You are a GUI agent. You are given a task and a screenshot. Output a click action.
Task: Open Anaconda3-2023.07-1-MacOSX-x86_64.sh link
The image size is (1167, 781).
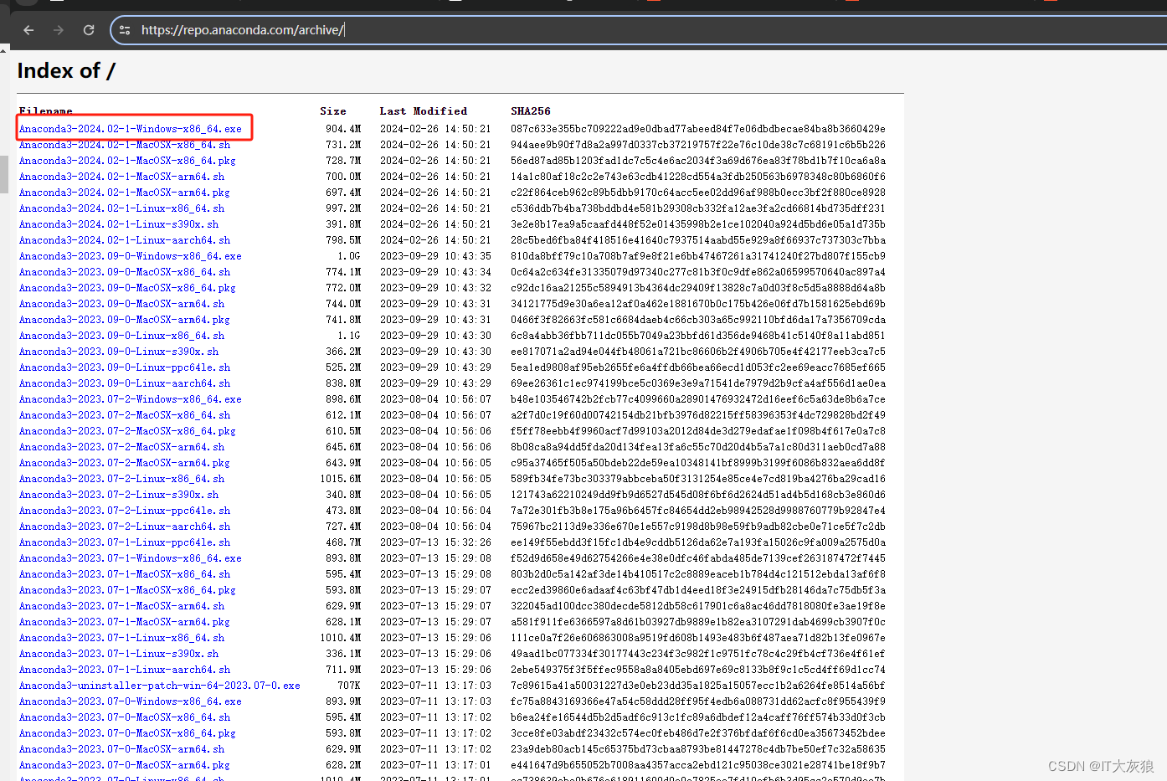tap(125, 574)
